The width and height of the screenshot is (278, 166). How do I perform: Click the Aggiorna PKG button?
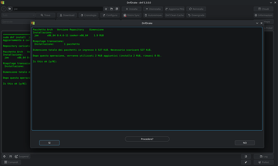pyautogui.click(x=174, y=9)
